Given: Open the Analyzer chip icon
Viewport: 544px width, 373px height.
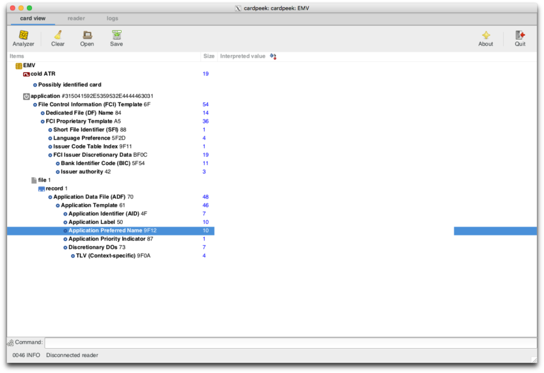Looking at the screenshot, I should pyautogui.click(x=23, y=35).
